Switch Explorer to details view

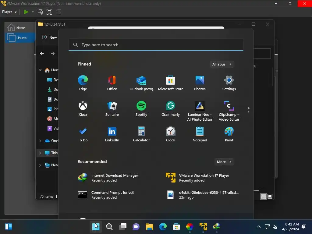(x=264, y=197)
